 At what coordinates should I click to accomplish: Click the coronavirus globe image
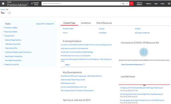pos(144,52)
